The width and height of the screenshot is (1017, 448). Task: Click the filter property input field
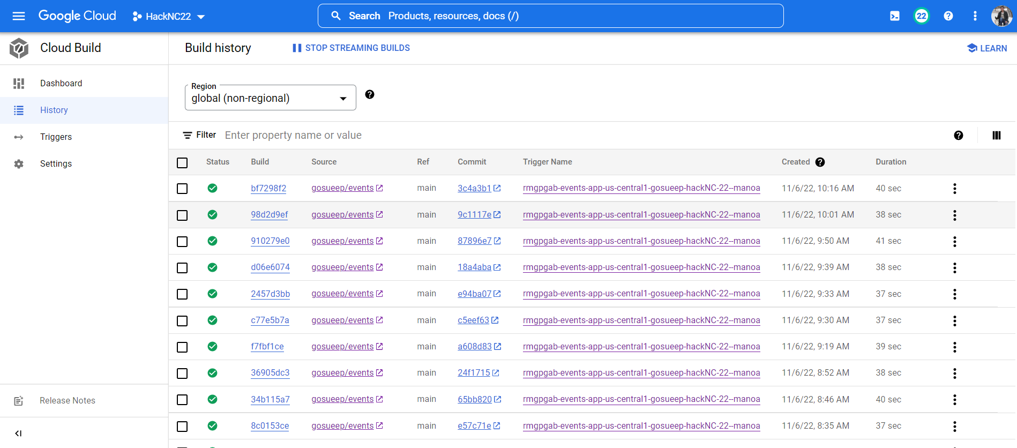tap(584, 136)
